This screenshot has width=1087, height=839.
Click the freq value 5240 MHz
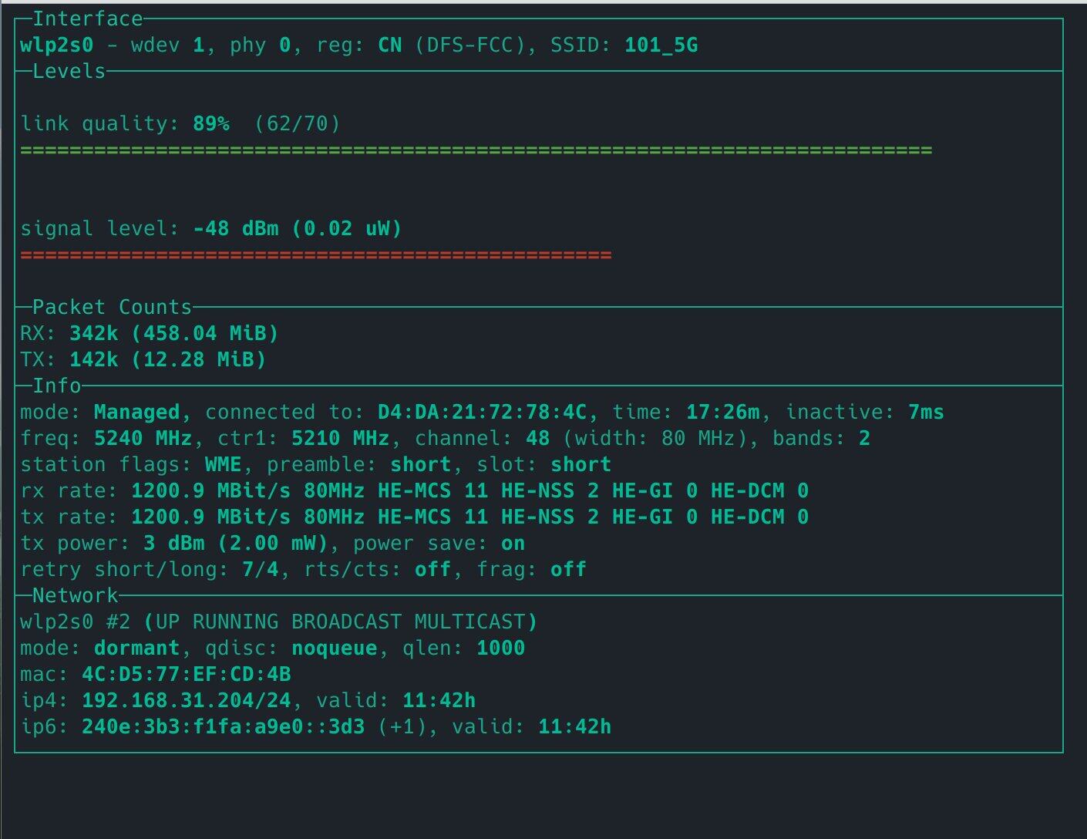pos(143,438)
